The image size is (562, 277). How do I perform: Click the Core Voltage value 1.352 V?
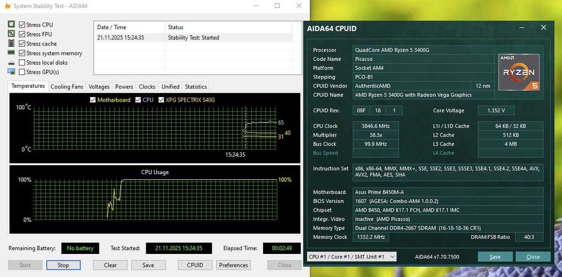[496, 110]
